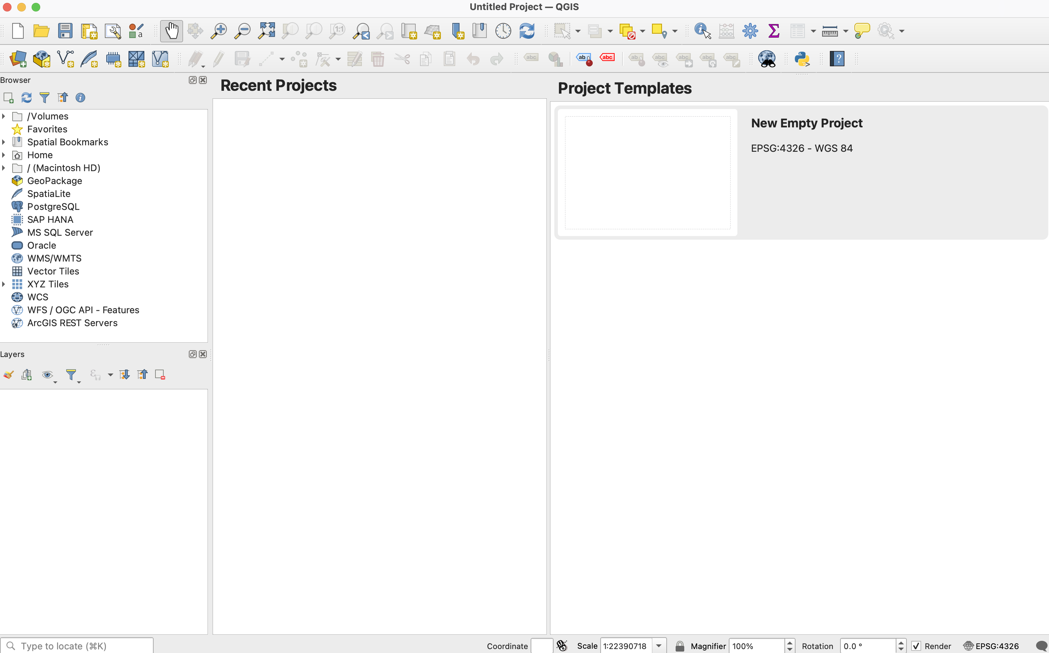
Task: Open the log Messages speech bubble button
Action: tap(1042, 646)
